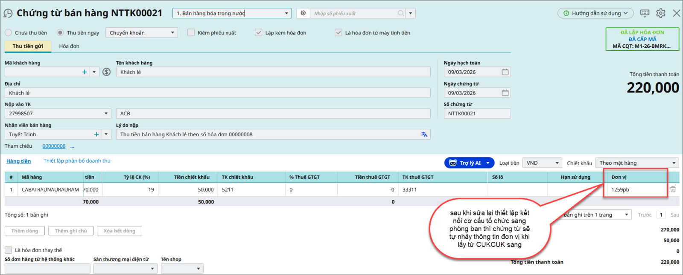Click the history clock icon beside the title
The height and width of the screenshot is (275, 683).
(x=8, y=13)
